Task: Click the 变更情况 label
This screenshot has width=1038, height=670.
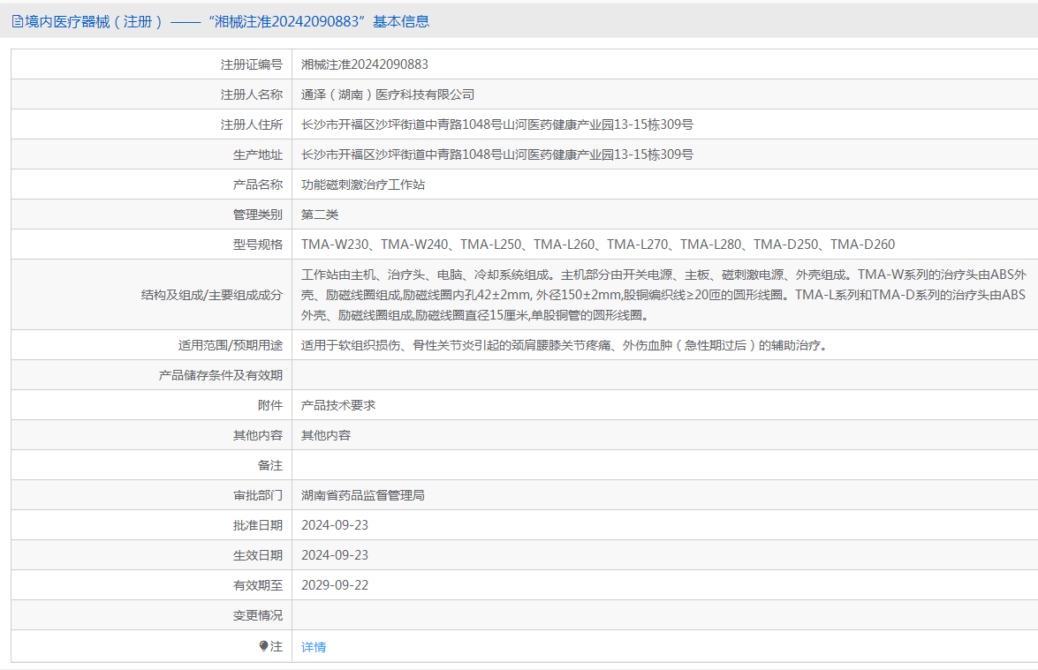Action: [x=258, y=615]
